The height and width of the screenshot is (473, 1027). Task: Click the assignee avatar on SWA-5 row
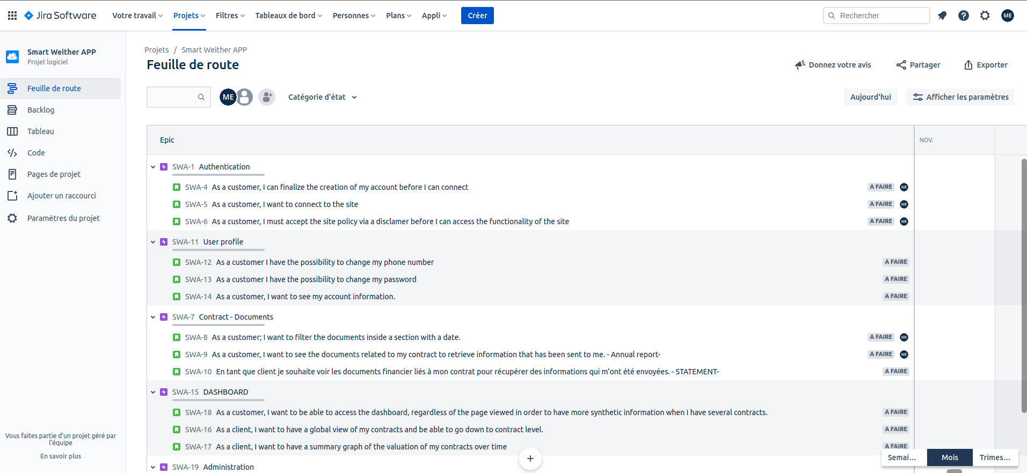point(904,204)
